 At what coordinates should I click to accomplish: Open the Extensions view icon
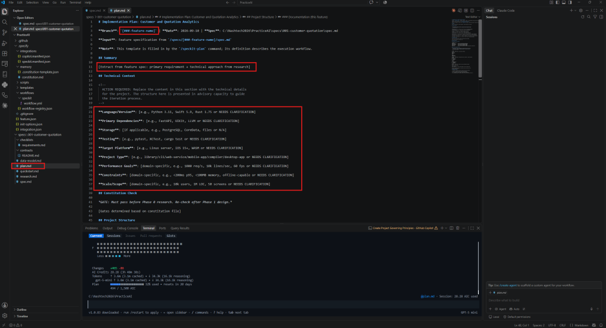coord(5,53)
